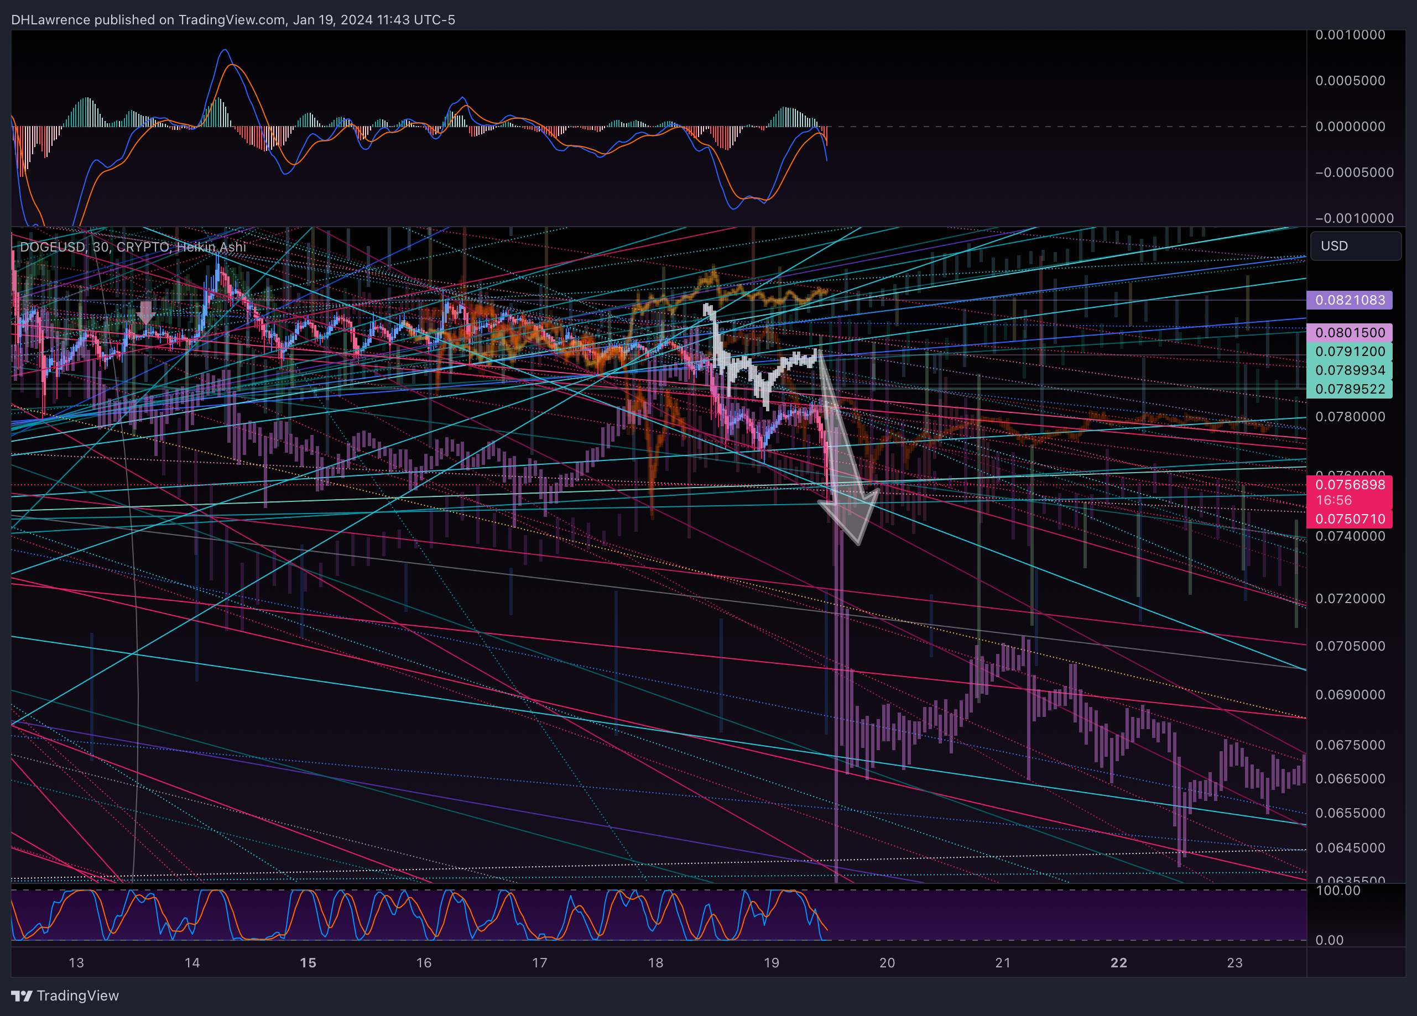Viewport: 1417px width, 1016px height.
Task: Select date 17 on the time axis
Action: 539,962
